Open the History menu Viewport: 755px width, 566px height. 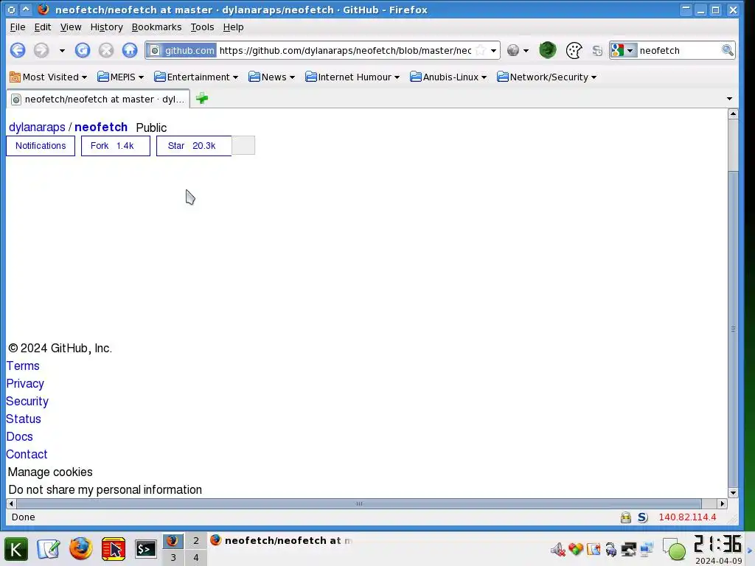pos(106,27)
